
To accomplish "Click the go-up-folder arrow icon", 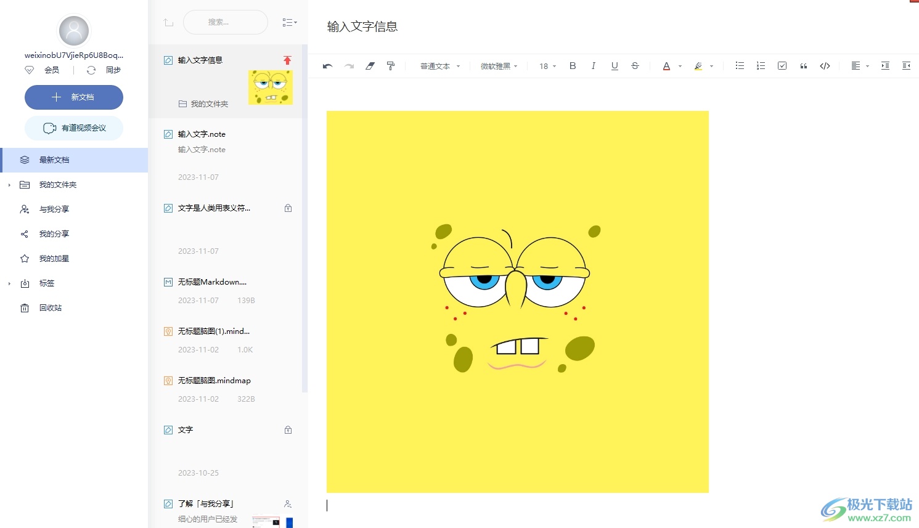I will coord(168,22).
